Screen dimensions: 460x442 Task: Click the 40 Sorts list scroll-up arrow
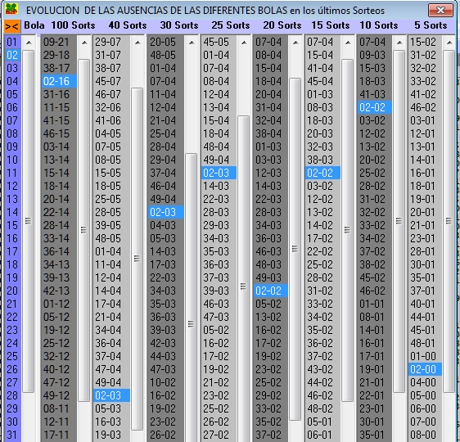(138, 43)
